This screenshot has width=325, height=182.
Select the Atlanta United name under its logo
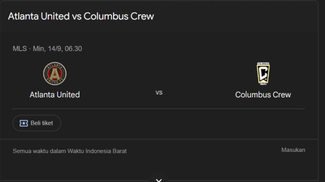point(55,95)
